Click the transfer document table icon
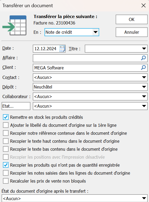This screenshot has height=202, width=149. pos(14,25)
